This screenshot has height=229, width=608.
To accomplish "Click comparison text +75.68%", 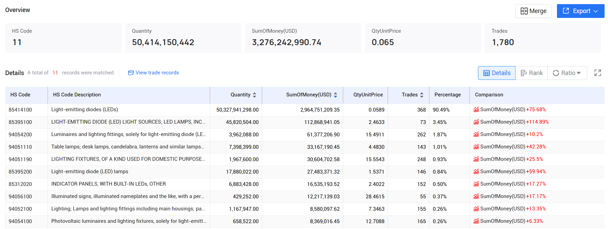I will click(x=536, y=110).
